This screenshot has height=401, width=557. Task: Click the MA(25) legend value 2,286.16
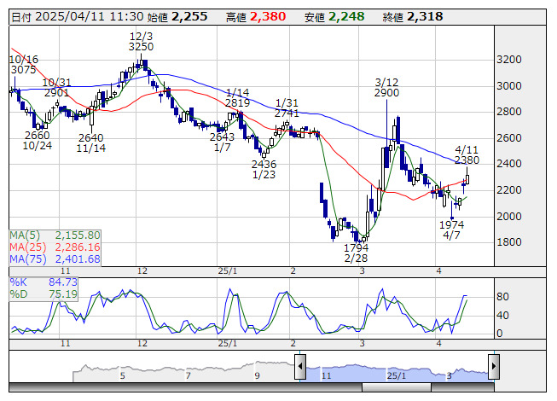point(78,247)
